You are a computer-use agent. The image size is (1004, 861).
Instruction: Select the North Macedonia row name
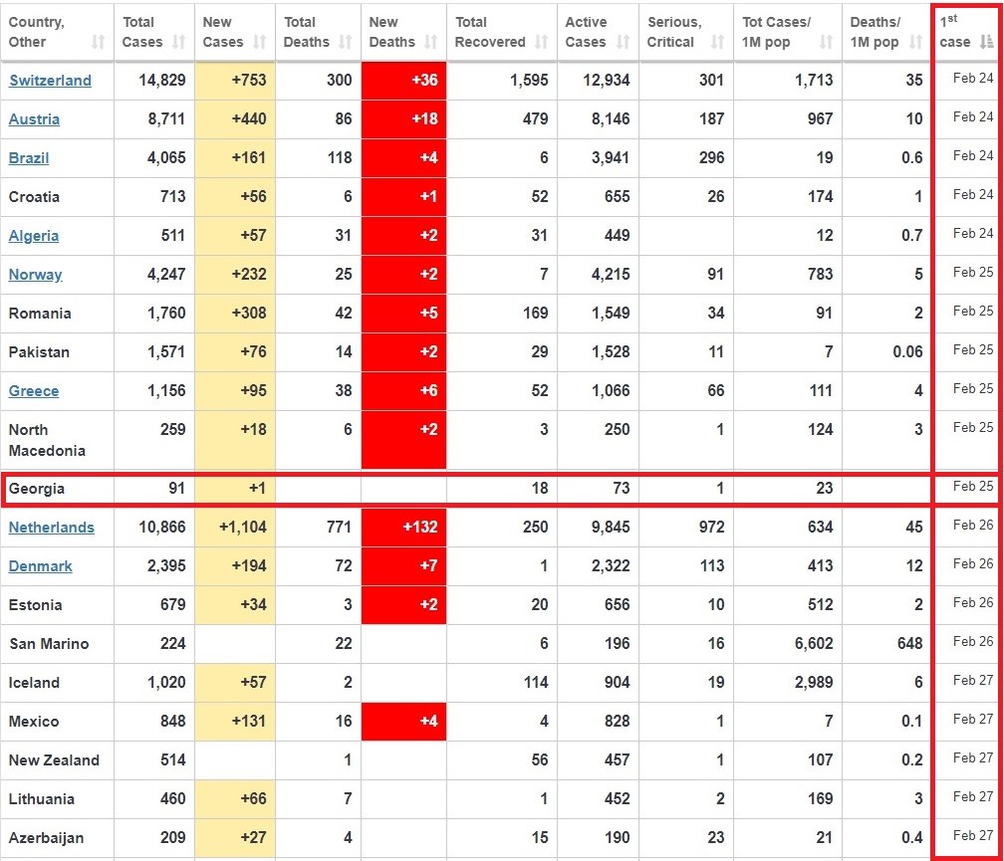47,440
